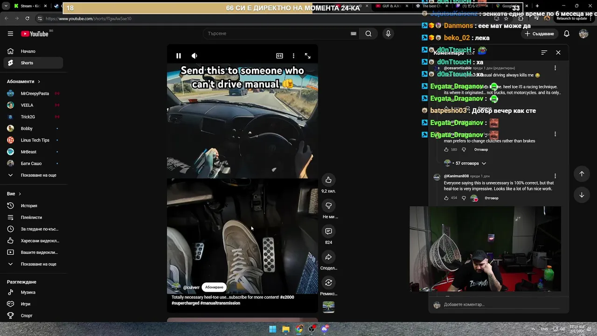Image resolution: width=597 pixels, height=336 pixels.
Task: Like the Short with thumbs up
Action: click(x=328, y=180)
